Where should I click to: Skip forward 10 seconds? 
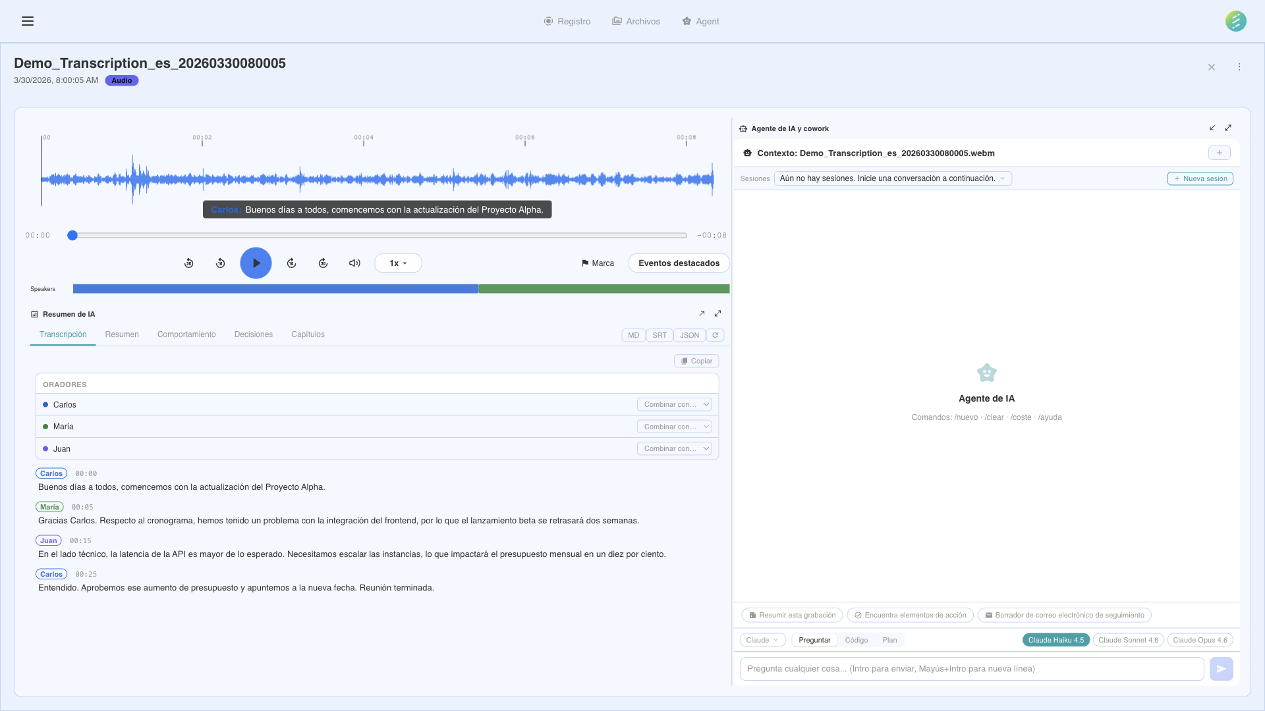point(292,263)
